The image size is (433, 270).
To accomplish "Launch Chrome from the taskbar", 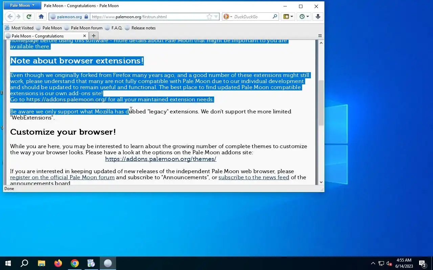I will click(75, 263).
